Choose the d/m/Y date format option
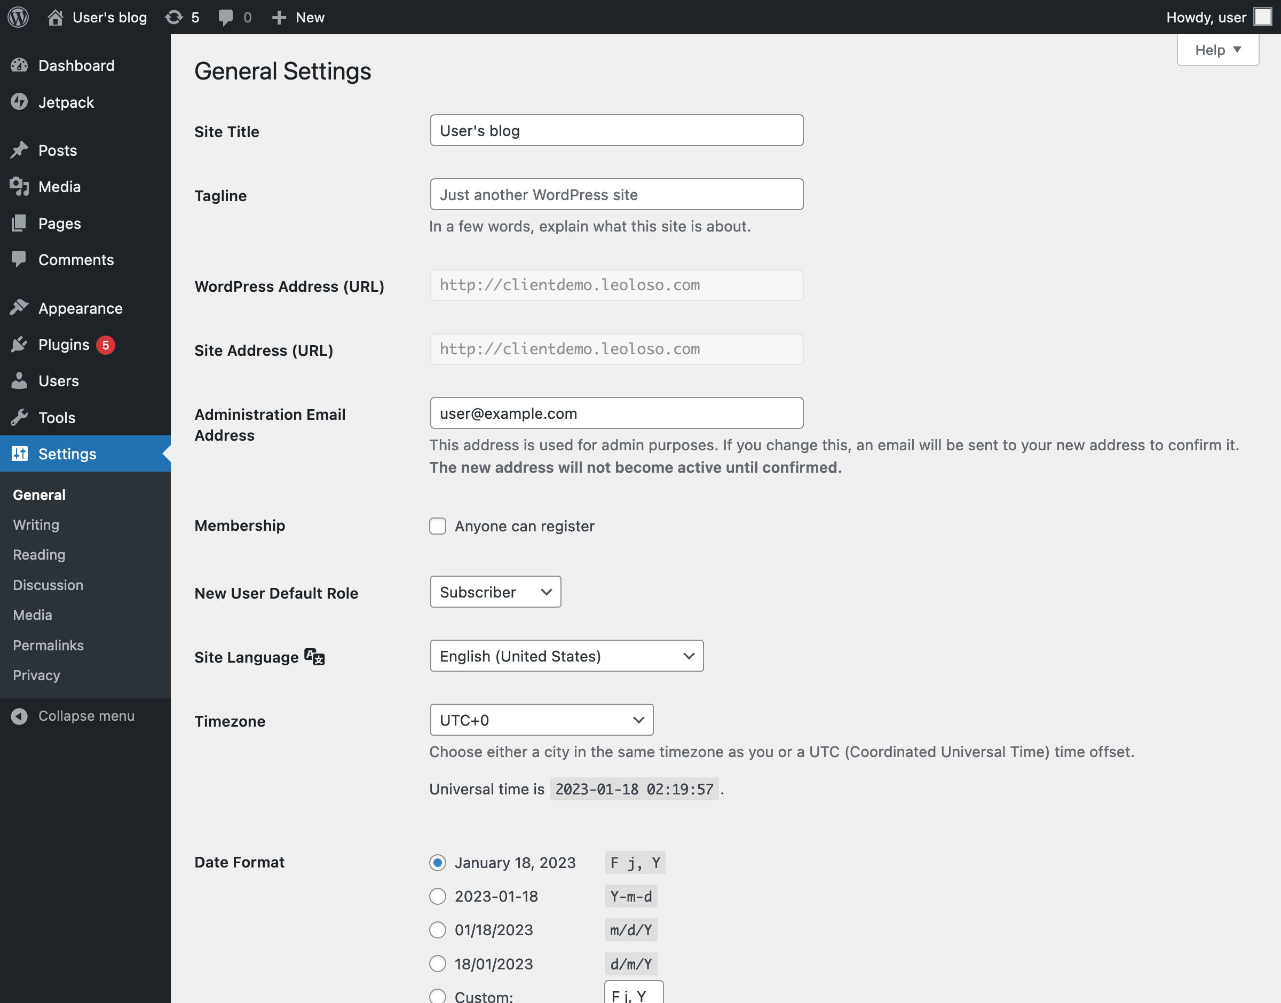 437,963
